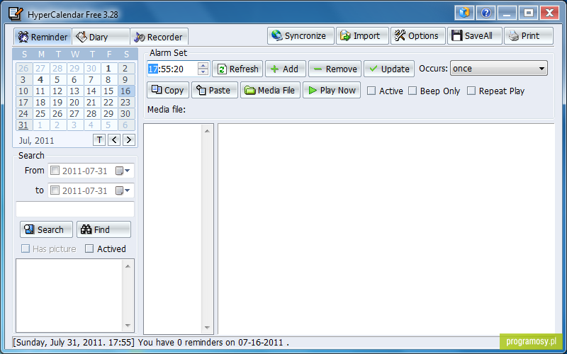This screenshot has height=354, width=567.
Task: Enable the From date checkbox
Action: (55, 171)
